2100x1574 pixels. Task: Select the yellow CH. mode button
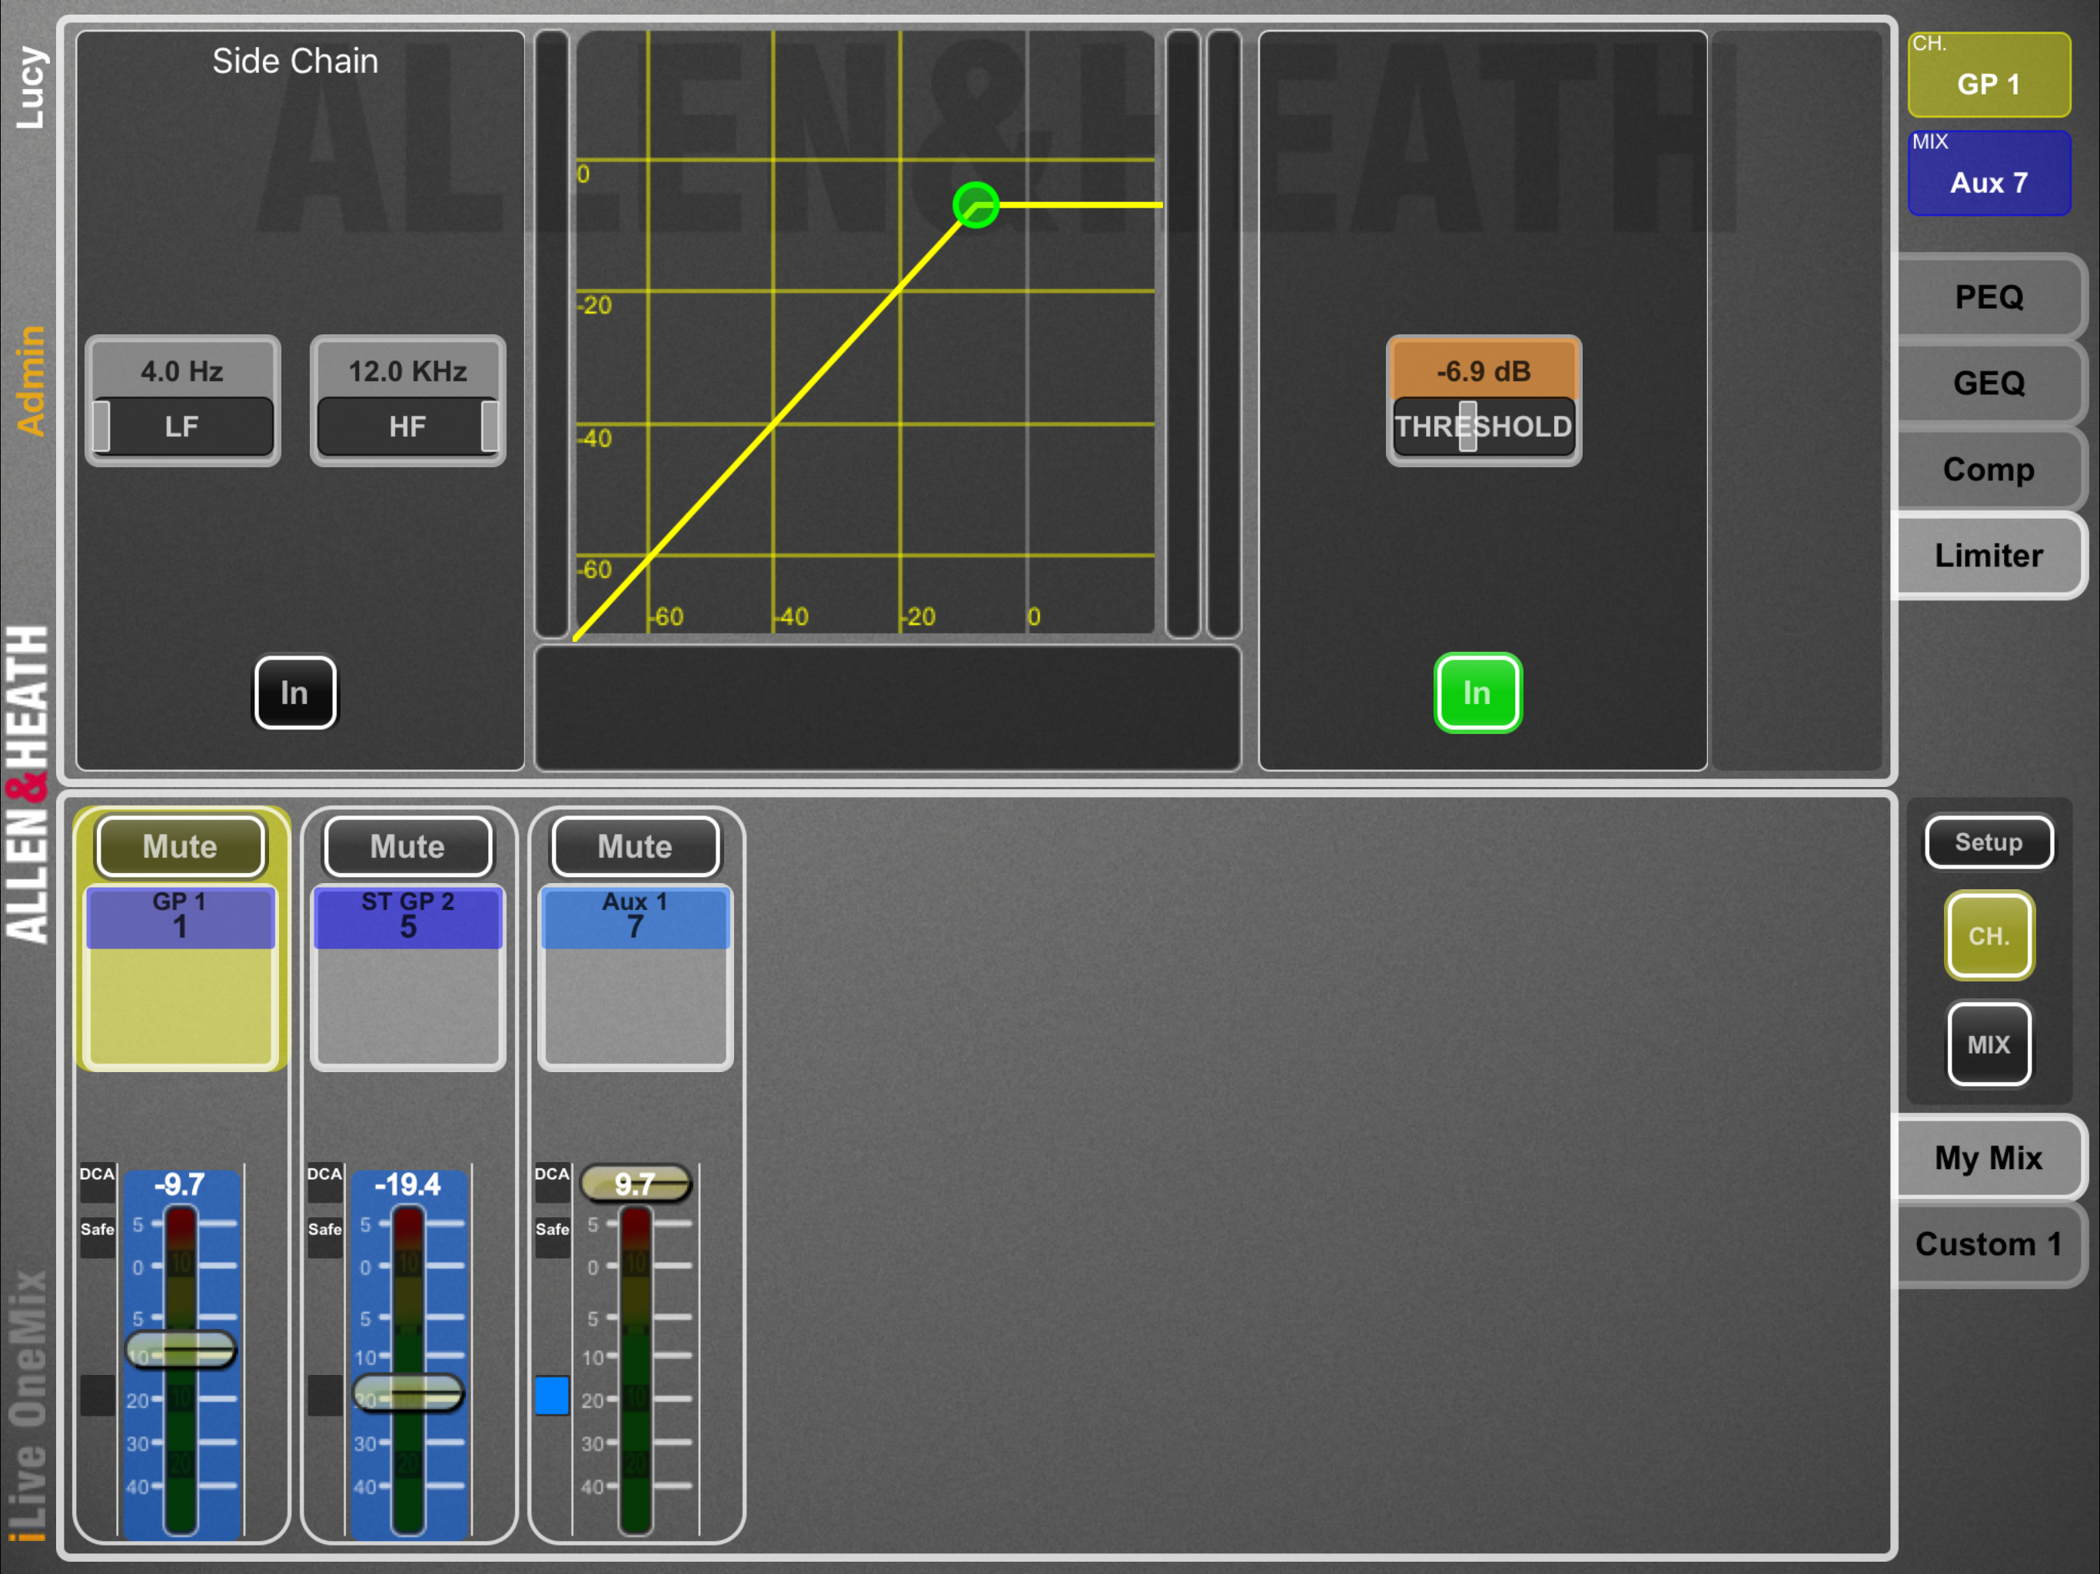1988,935
